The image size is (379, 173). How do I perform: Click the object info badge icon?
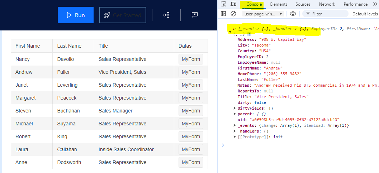[x=249, y=34]
